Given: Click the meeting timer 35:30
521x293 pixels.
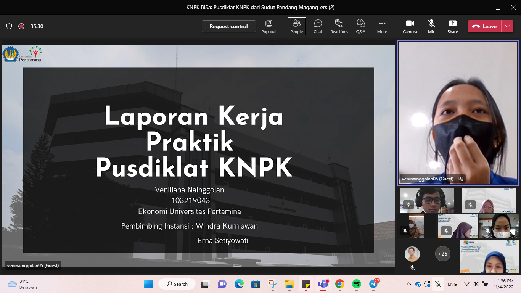Looking at the screenshot, I should tap(37, 26).
